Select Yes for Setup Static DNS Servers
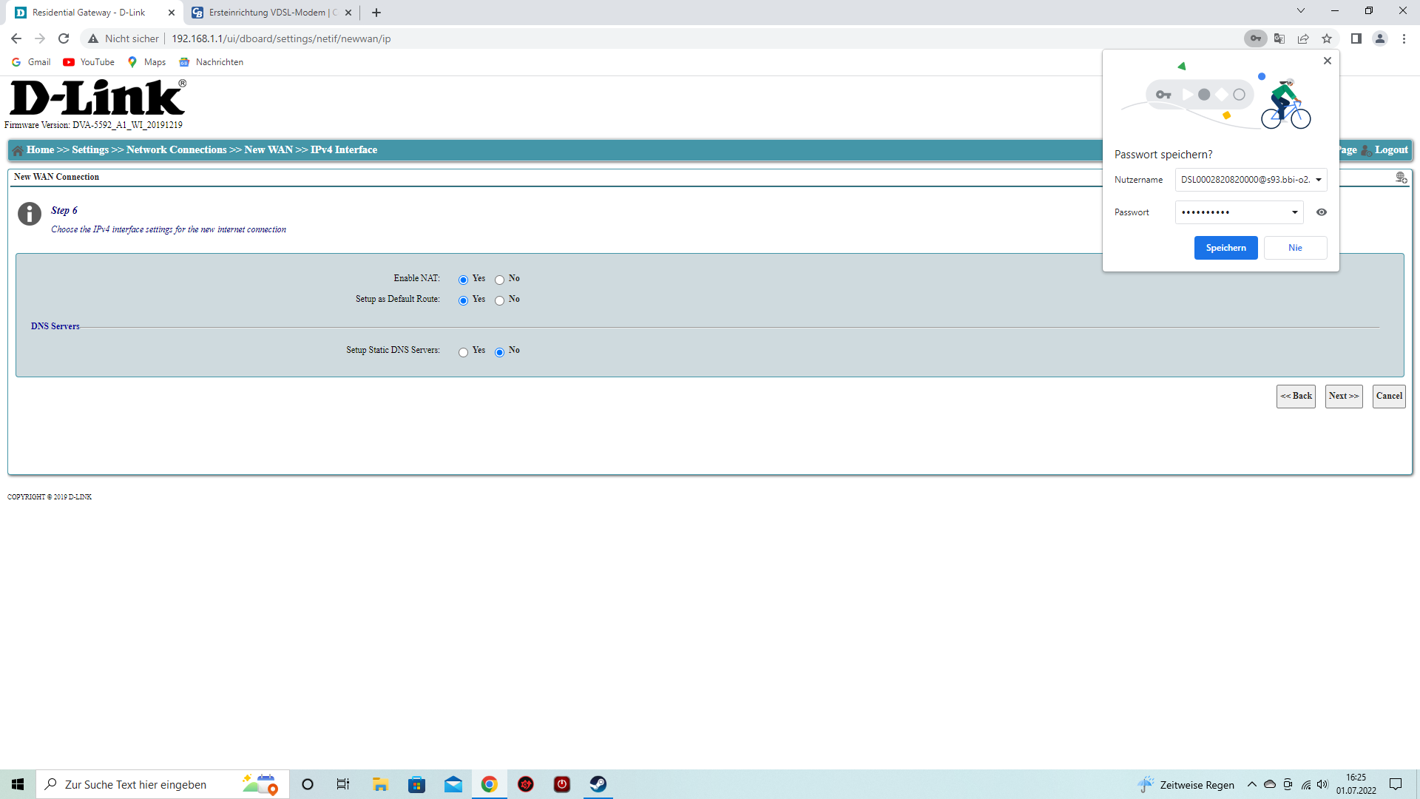This screenshot has height=799, width=1420. point(463,352)
